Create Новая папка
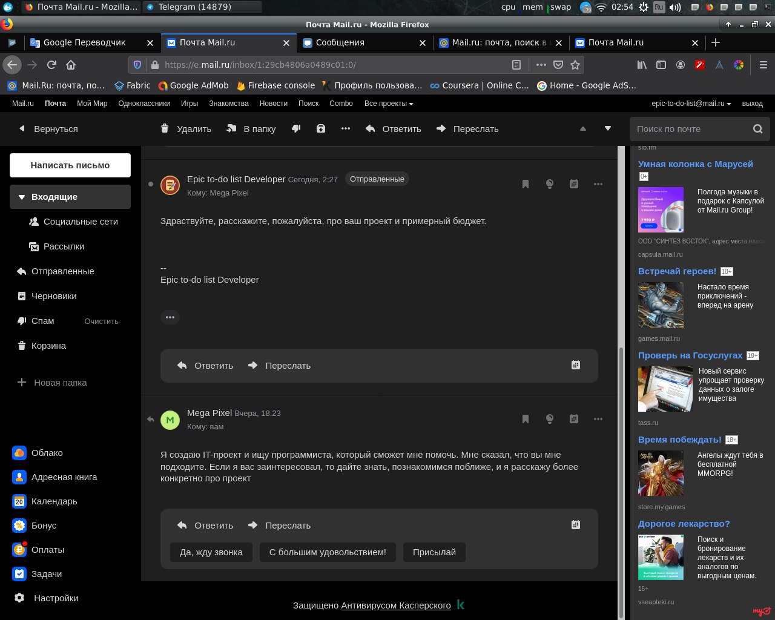This screenshot has width=775, height=620. (52, 383)
